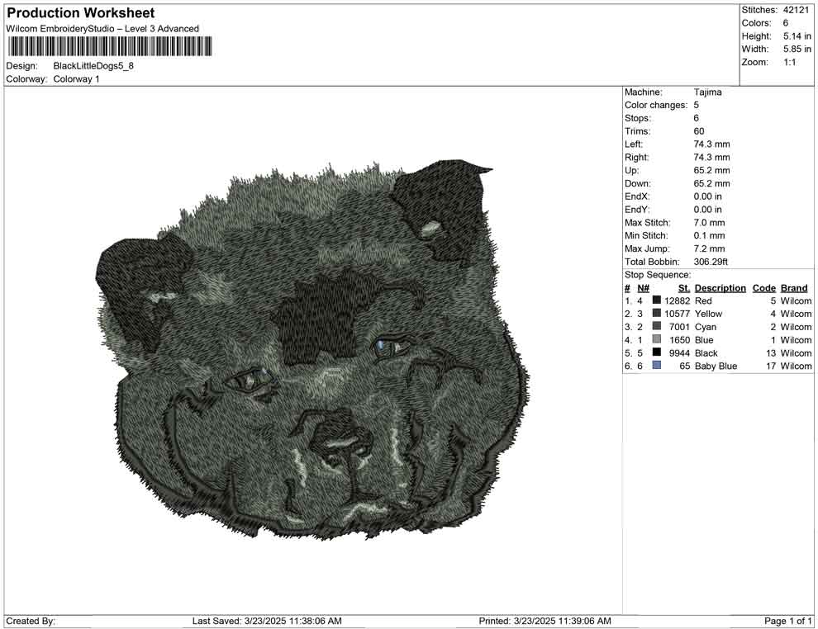Click the Machine value Tajima
The height and width of the screenshot is (629, 818).
(x=707, y=92)
